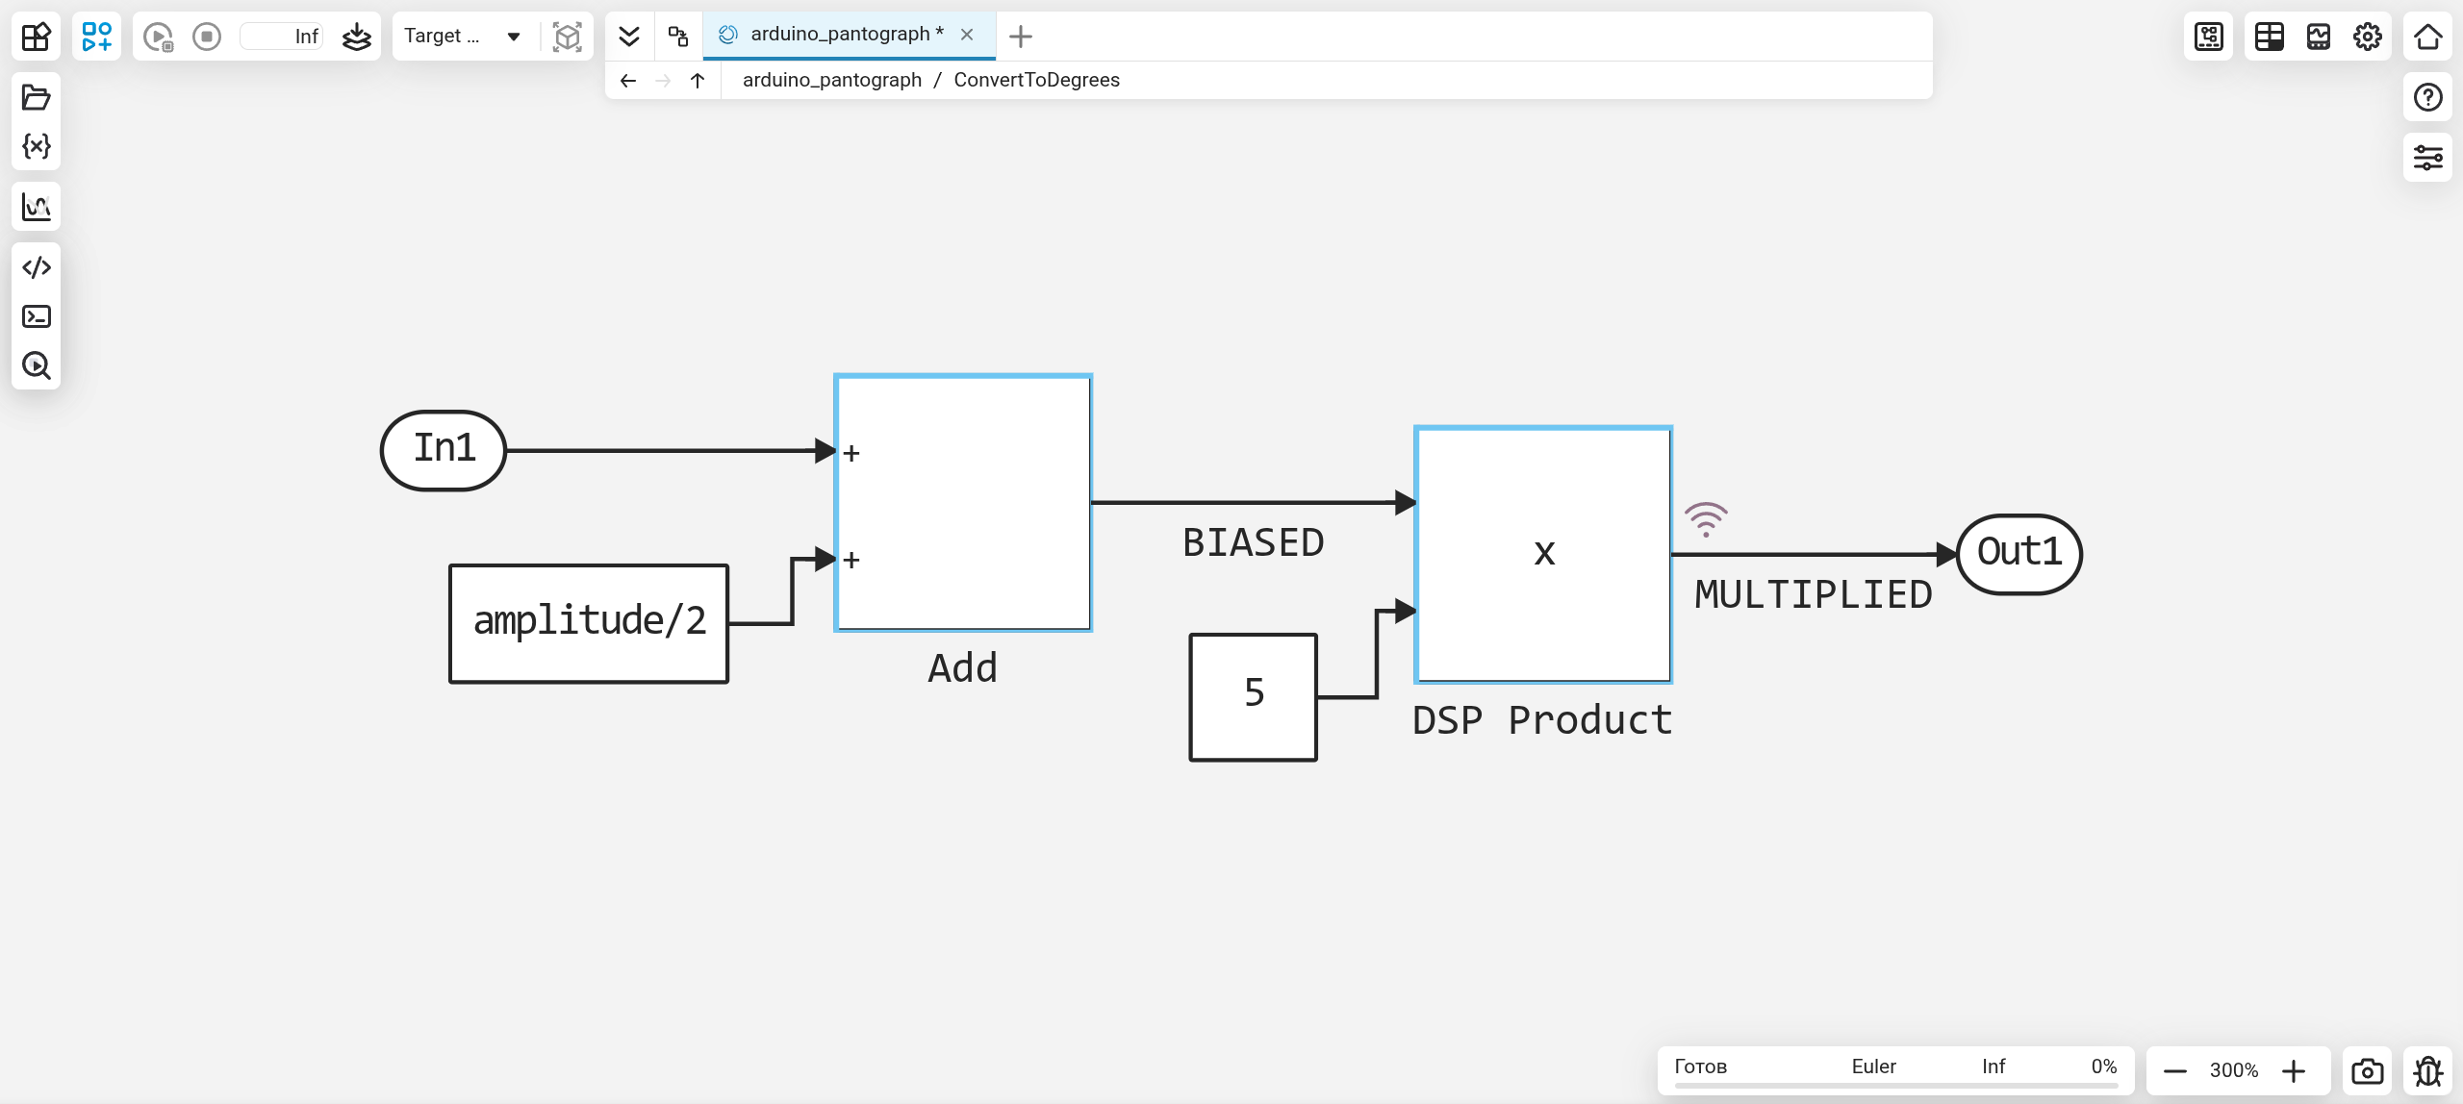
Task: Open the code editor icon
Action: click(x=36, y=267)
